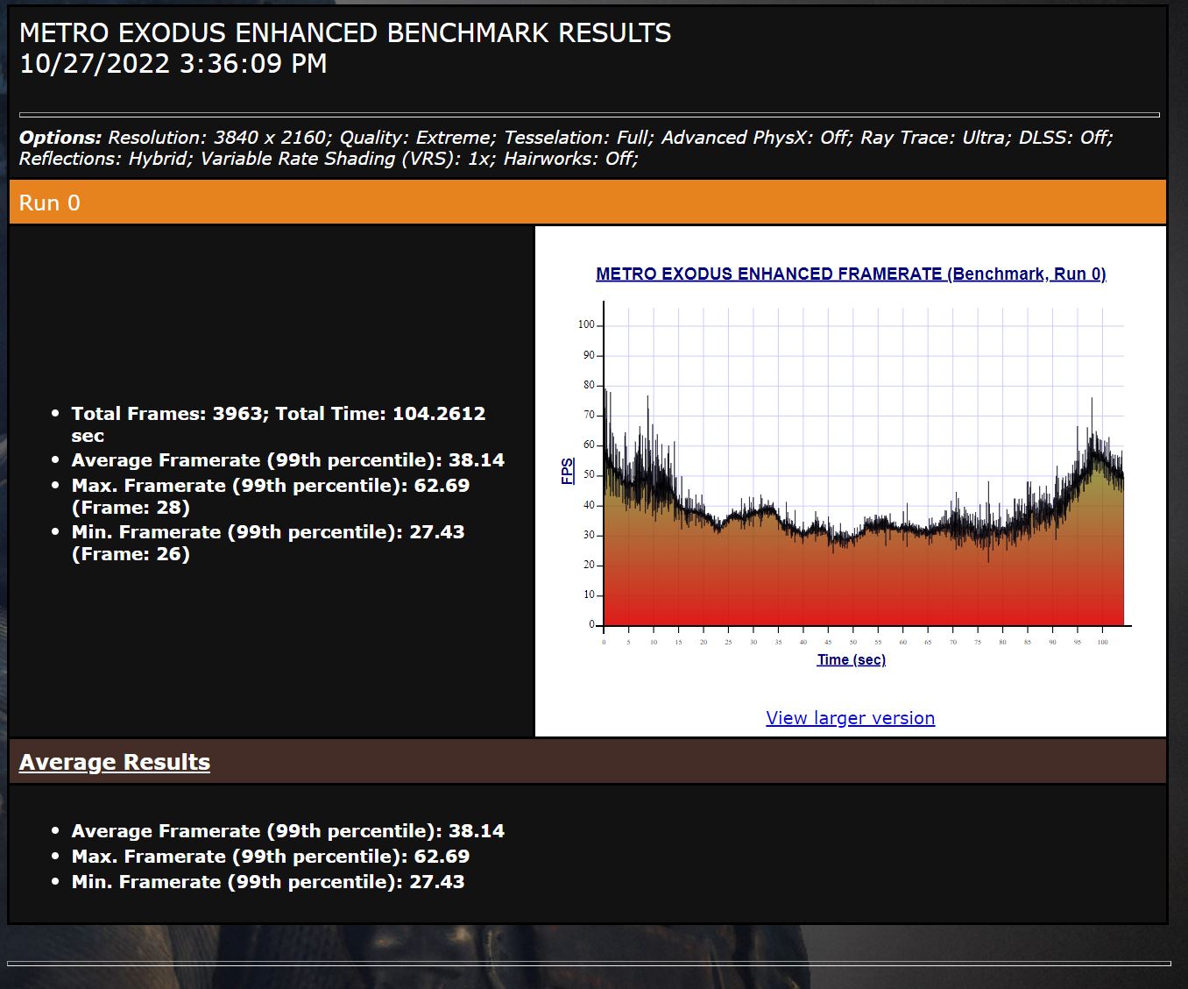
Task: Click the Time (sec) axis label
Action: click(851, 659)
